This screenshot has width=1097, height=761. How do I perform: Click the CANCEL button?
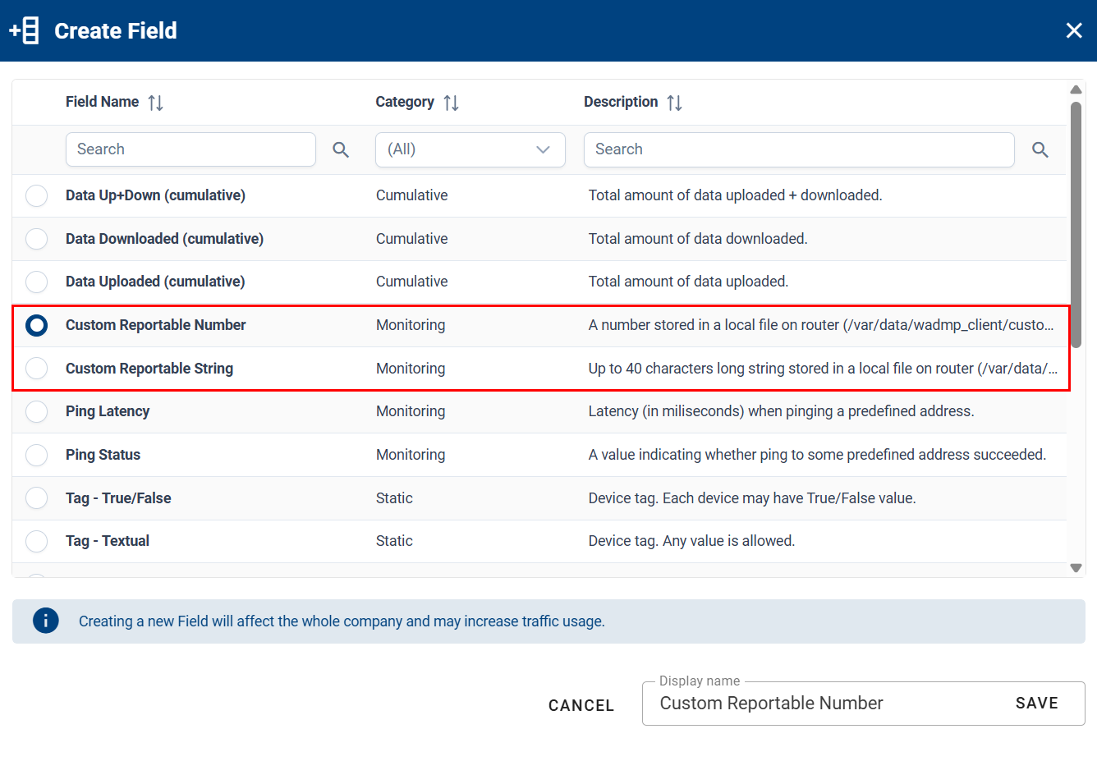pos(581,704)
